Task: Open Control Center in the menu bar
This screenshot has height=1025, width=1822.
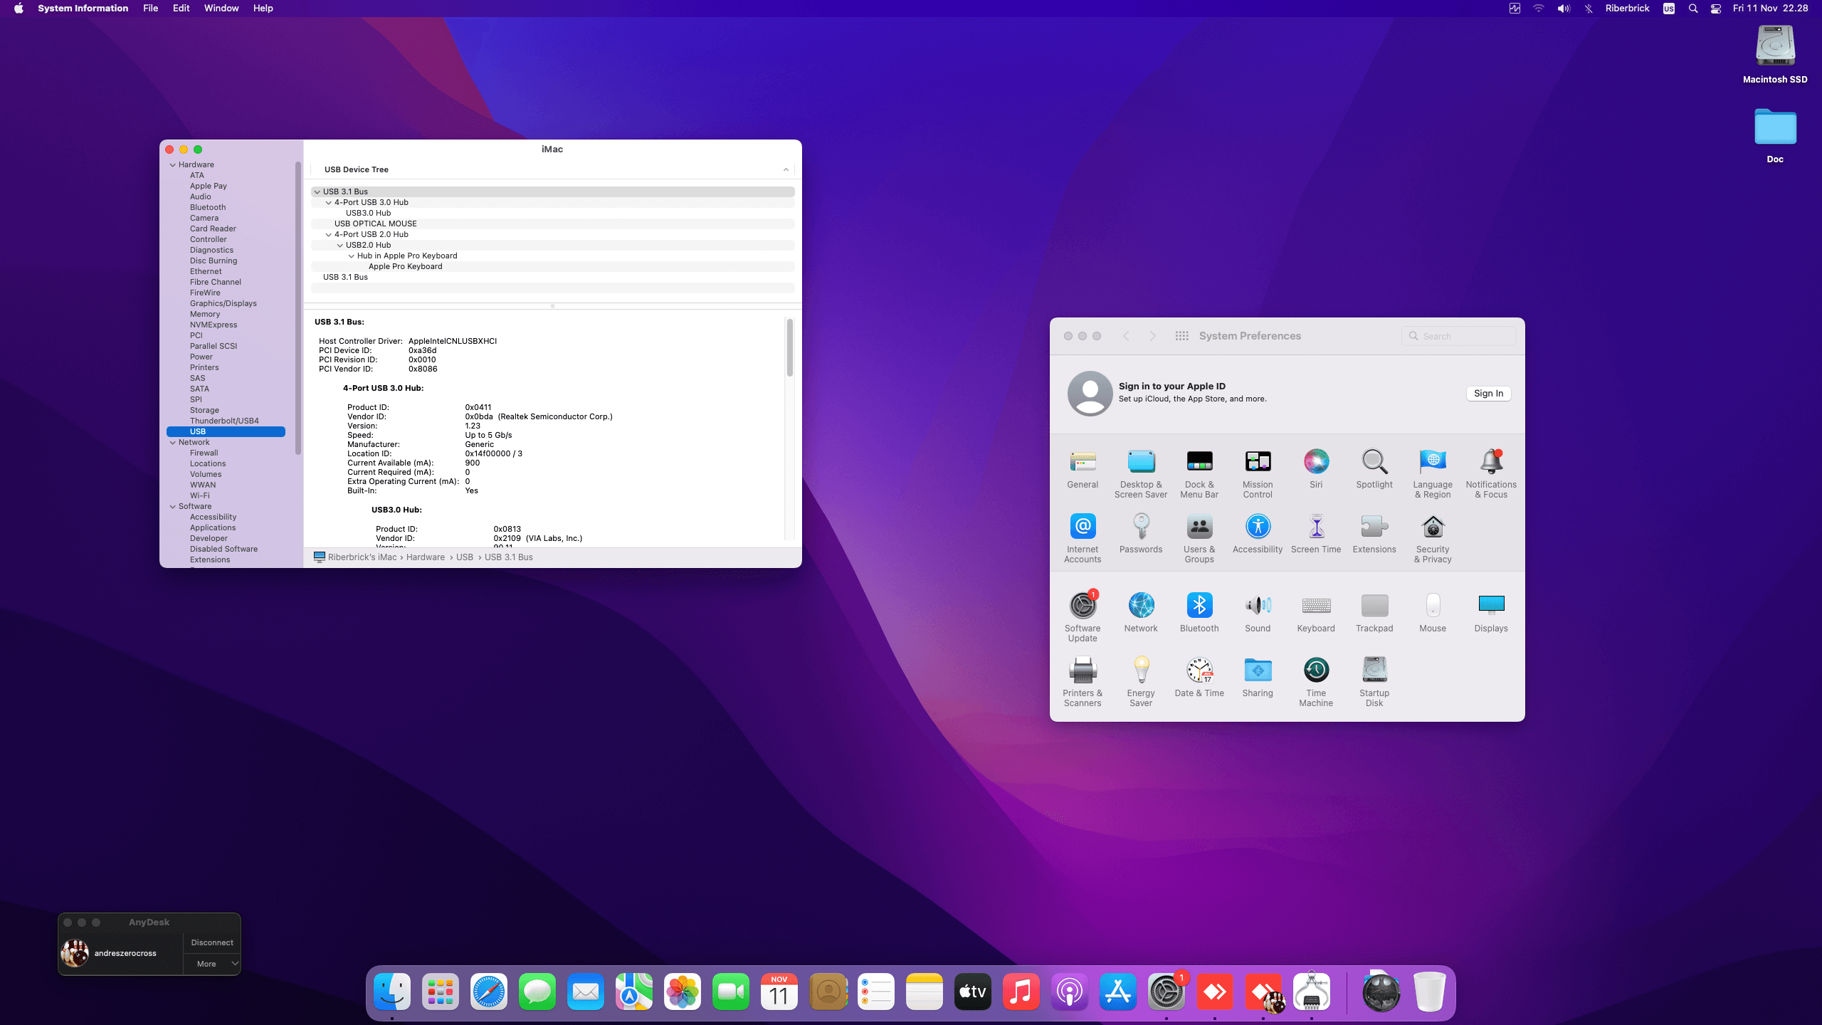Action: point(1716,9)
